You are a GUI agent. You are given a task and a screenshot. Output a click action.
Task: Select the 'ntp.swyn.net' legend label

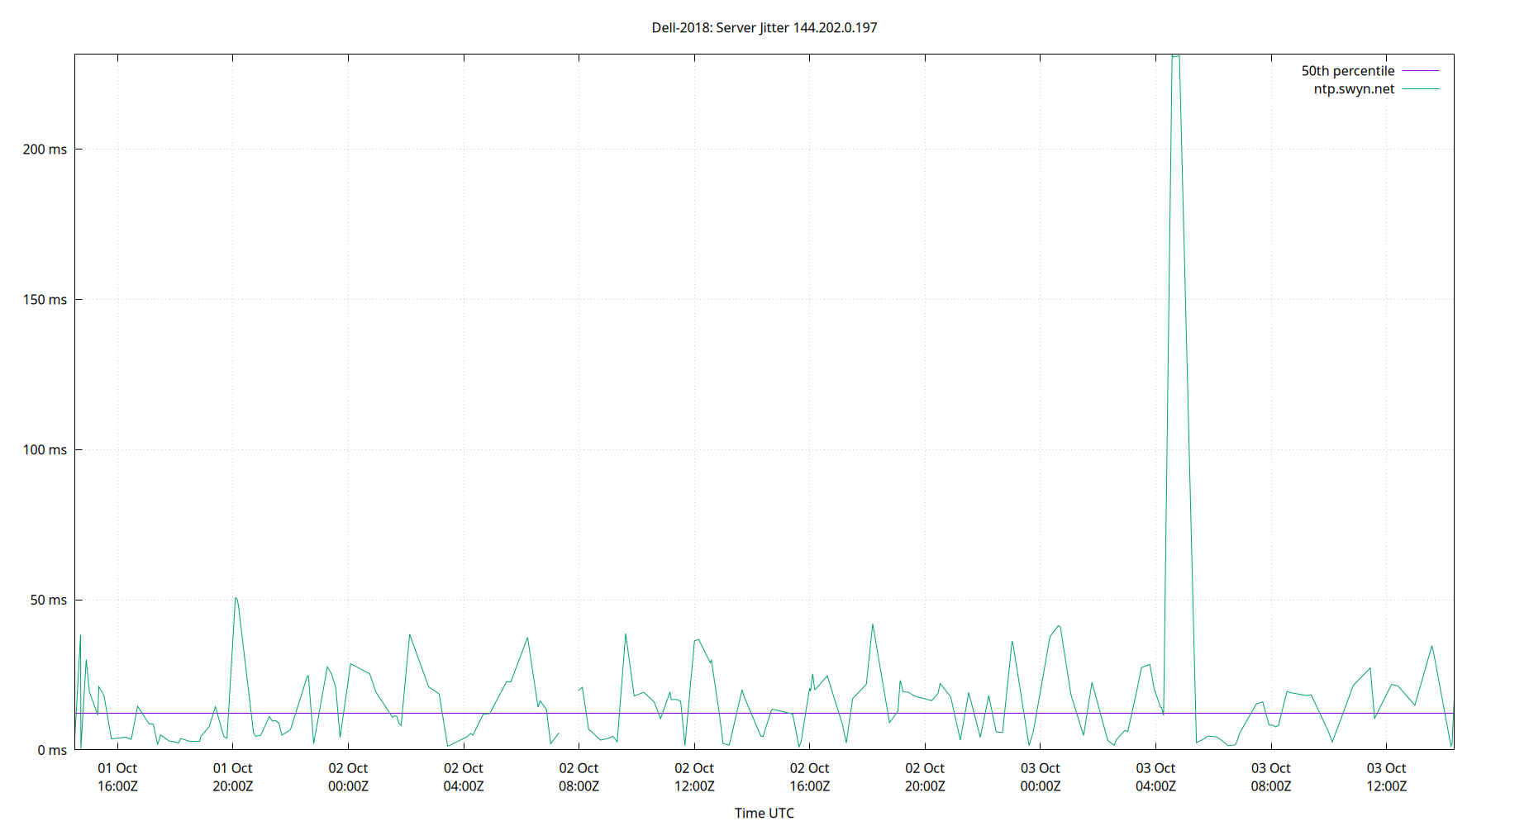click(1354, 89)
